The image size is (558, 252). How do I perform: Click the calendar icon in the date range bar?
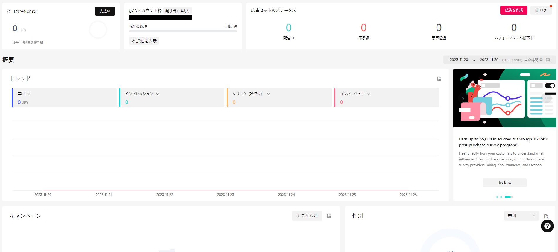pyautogui.click(x=548, y=60)
